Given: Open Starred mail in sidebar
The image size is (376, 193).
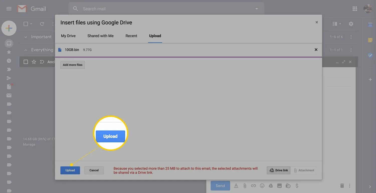Looking at the screenshot, I should [9, 52].
